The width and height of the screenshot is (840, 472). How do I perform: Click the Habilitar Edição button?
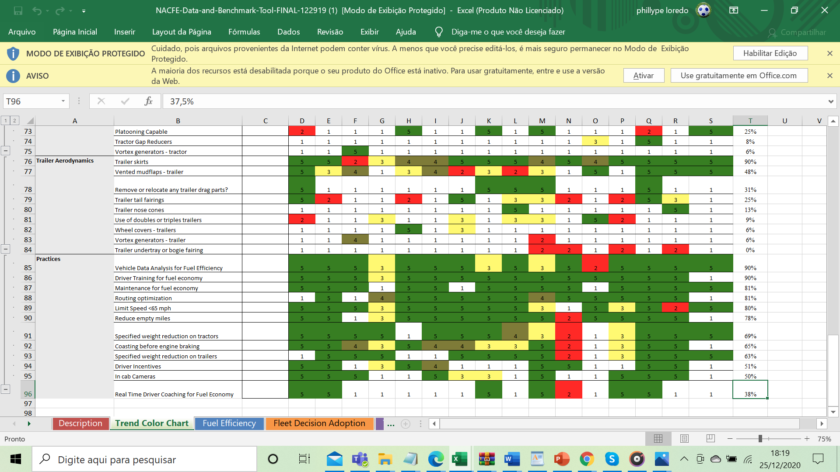click(x=770, y=53)
